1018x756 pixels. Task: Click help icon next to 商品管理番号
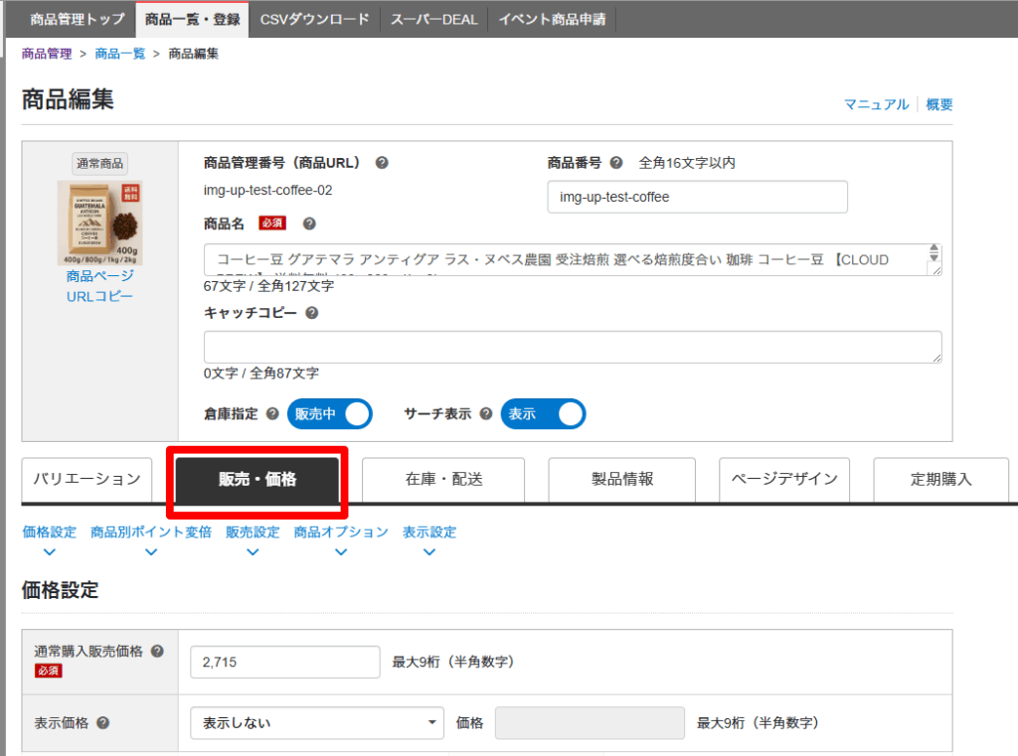click(382, 163)
